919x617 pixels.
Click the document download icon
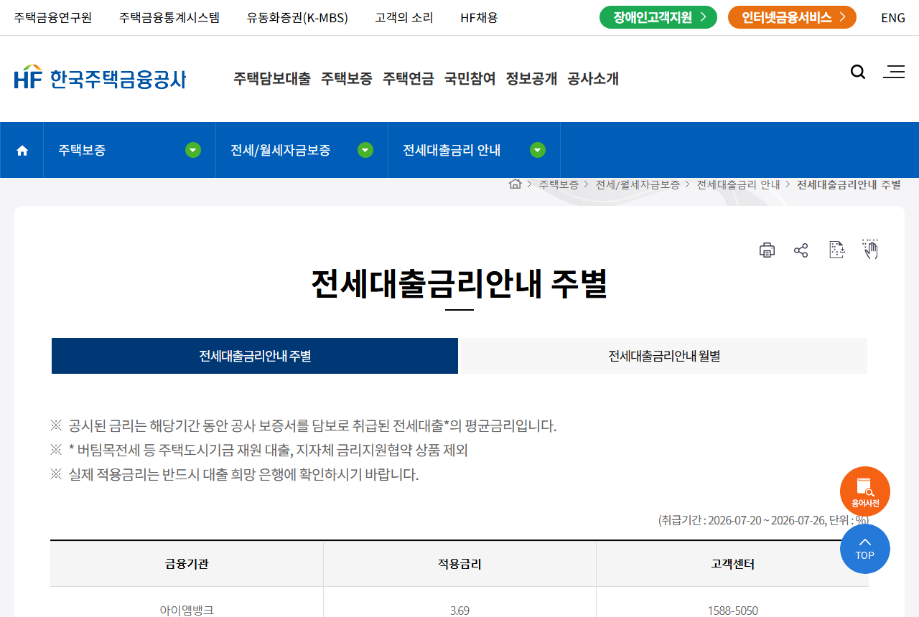pyautogui.click(x=836, y=249)
